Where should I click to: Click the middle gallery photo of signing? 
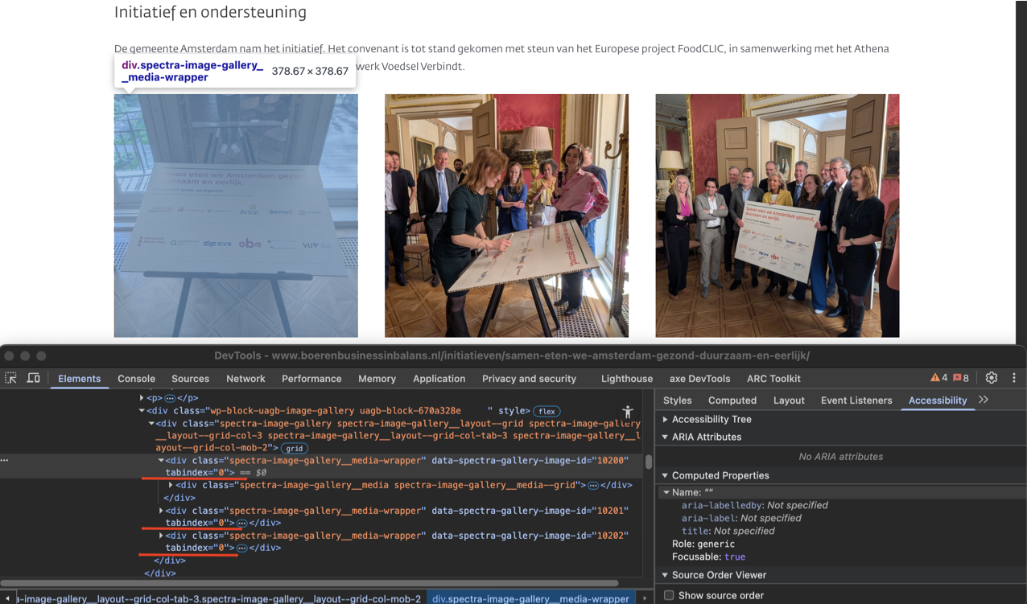506,216
